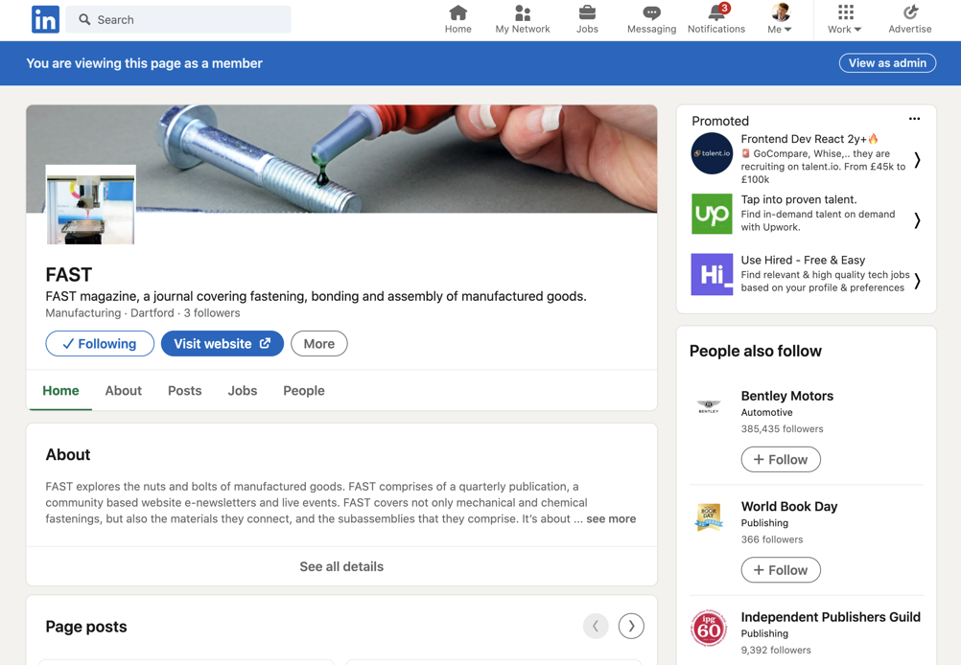Screen dimensions: 961x665
Task: Open the More dropdown button
Action: click(319, 344)
